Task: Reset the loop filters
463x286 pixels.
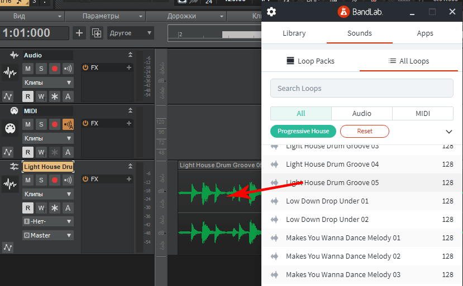Action: click(x=364, y=132)
